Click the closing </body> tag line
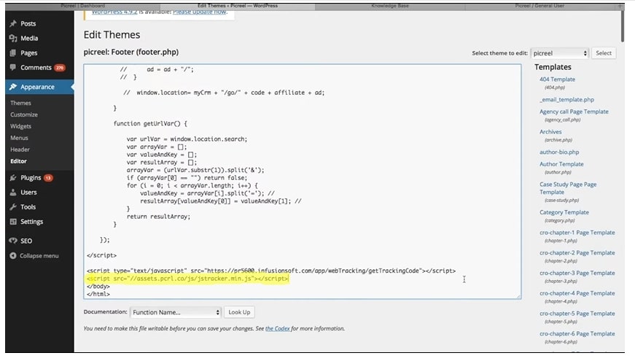 pos(98,287)
